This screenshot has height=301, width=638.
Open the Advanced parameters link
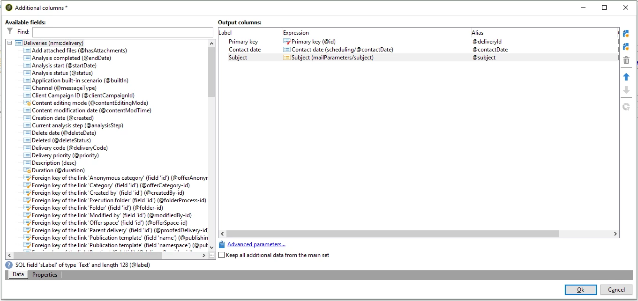tap(256, 244)
